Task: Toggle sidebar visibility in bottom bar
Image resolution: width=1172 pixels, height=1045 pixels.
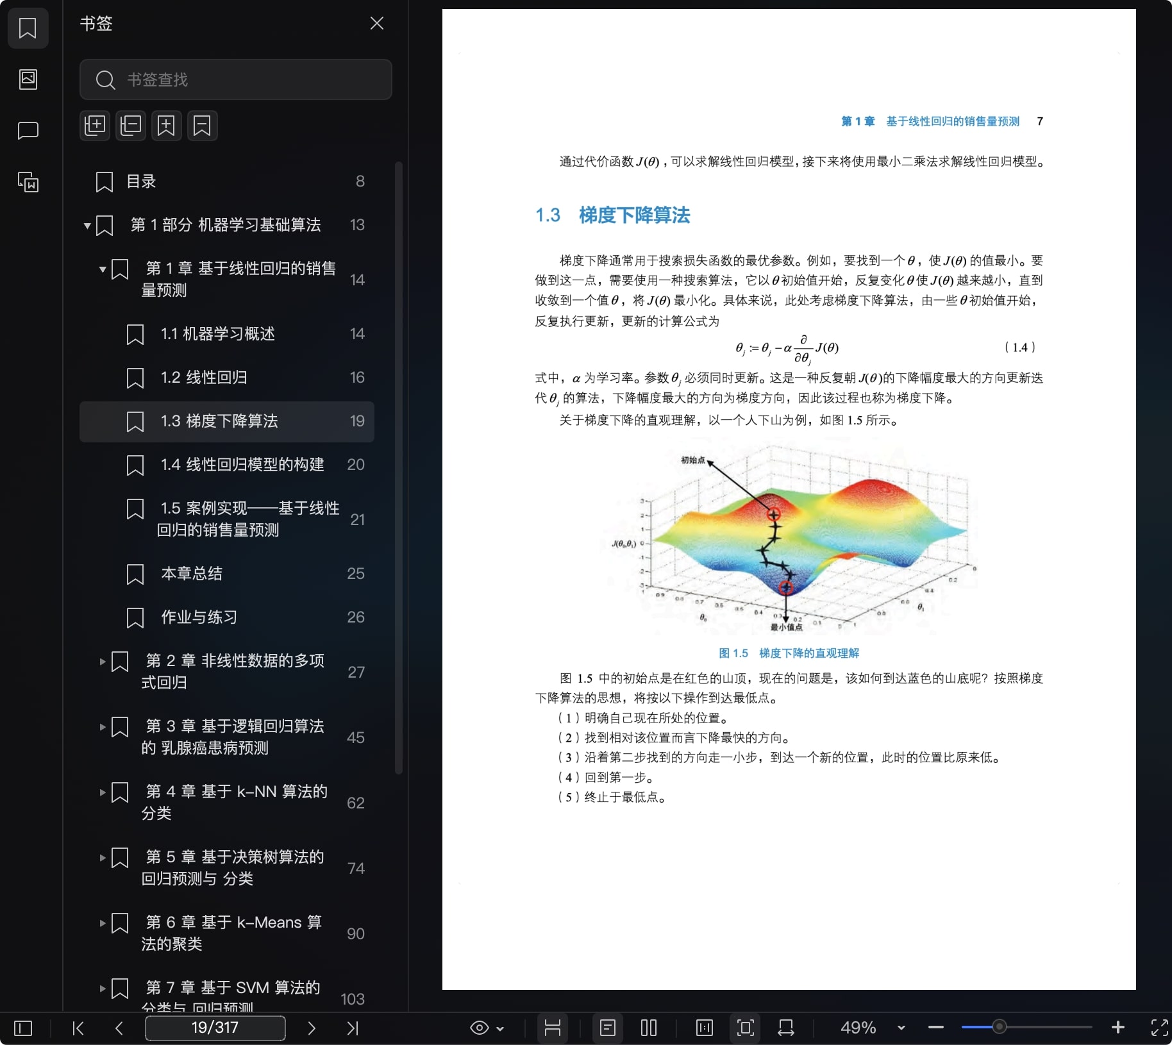Action: click(23, 1028)
